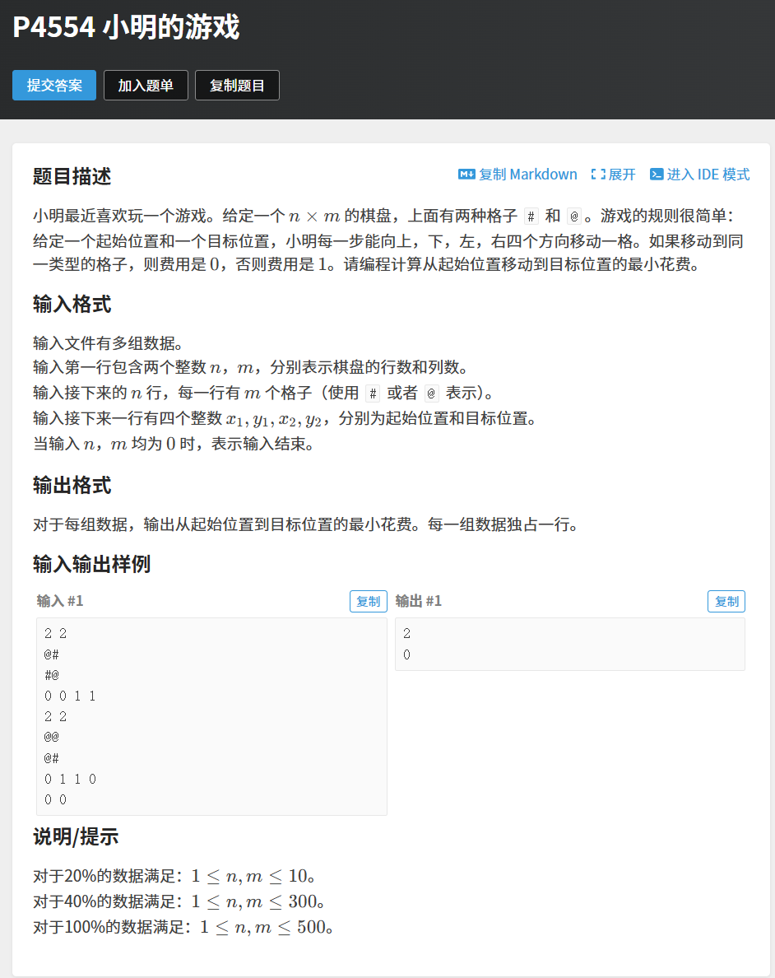This screenshot has width=775, height=978.
Task: Click the 输入格式 heading
Action: (72, 305)
